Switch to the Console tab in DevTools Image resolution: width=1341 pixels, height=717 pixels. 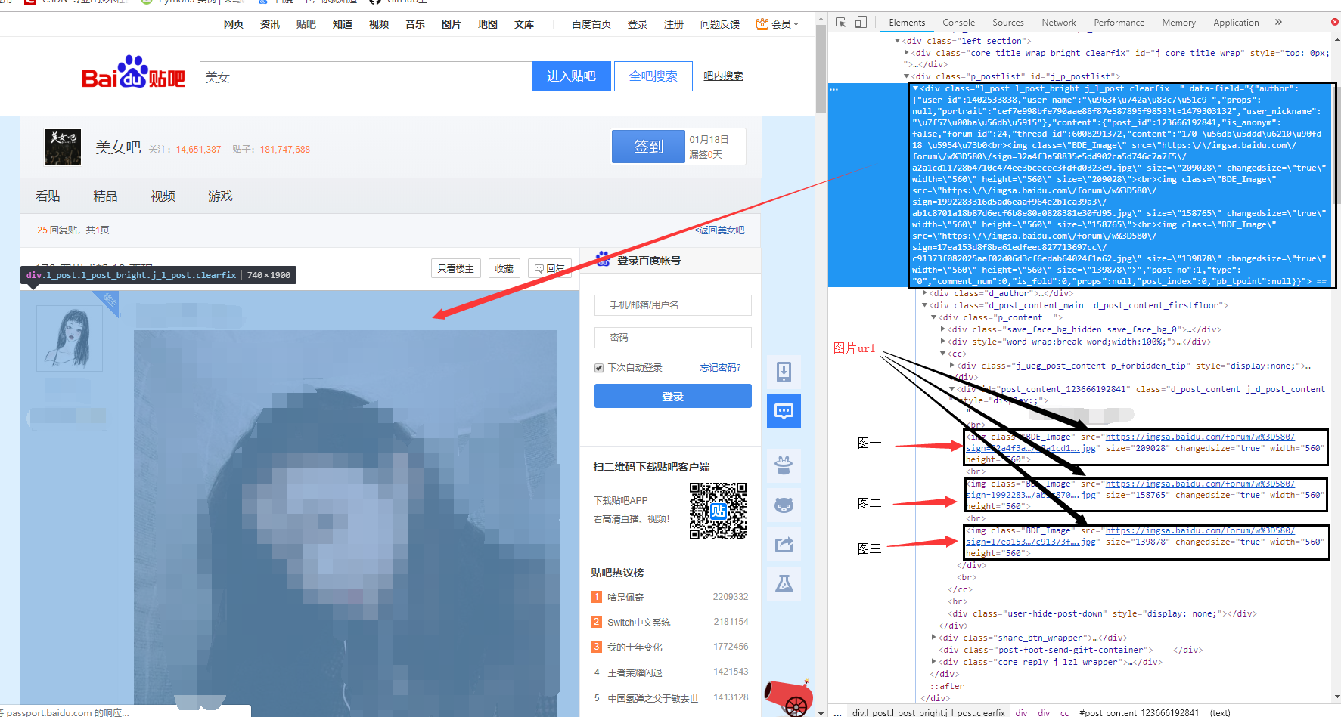coord(958,22)
